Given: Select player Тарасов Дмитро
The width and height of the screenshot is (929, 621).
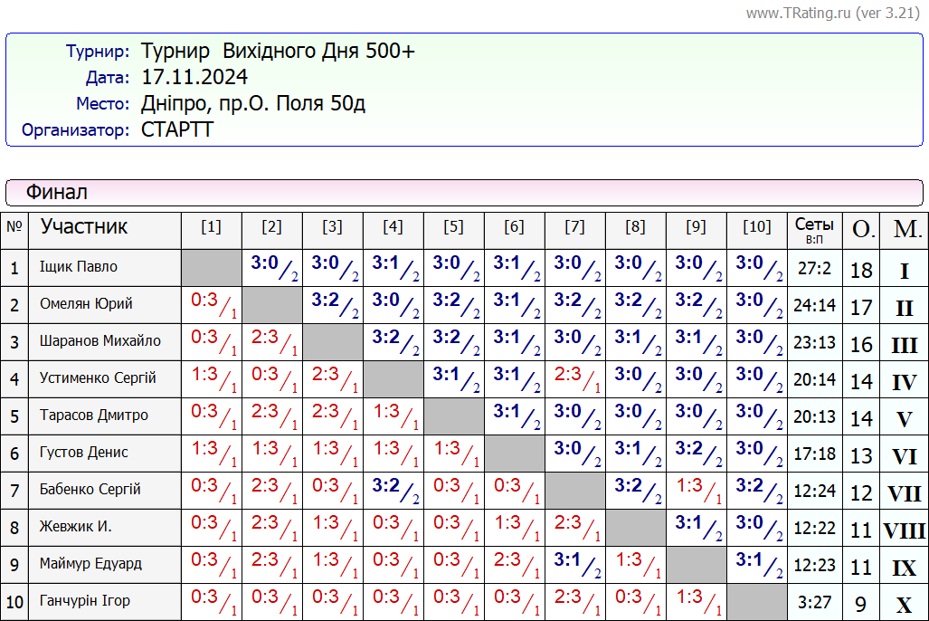Looking at the screenshot, I should pyautogui.click(x=94, y=416).
